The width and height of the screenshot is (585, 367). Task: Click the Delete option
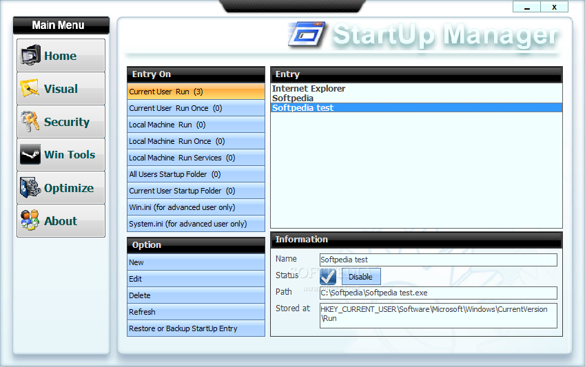tap(196, 295)
